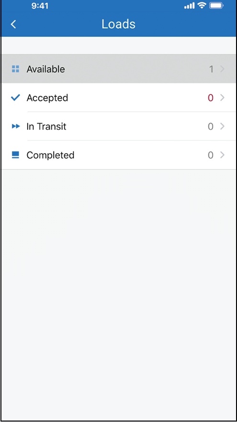This screenshot has height=422, width=237.
Task: Expand the Accepted row chevron
Action: (222, 98)
